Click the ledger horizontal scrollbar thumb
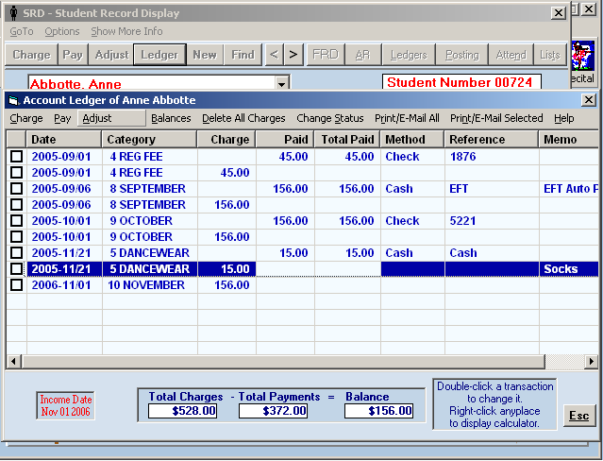This screenshot has height=461, width=603. (x=284, y=361)
